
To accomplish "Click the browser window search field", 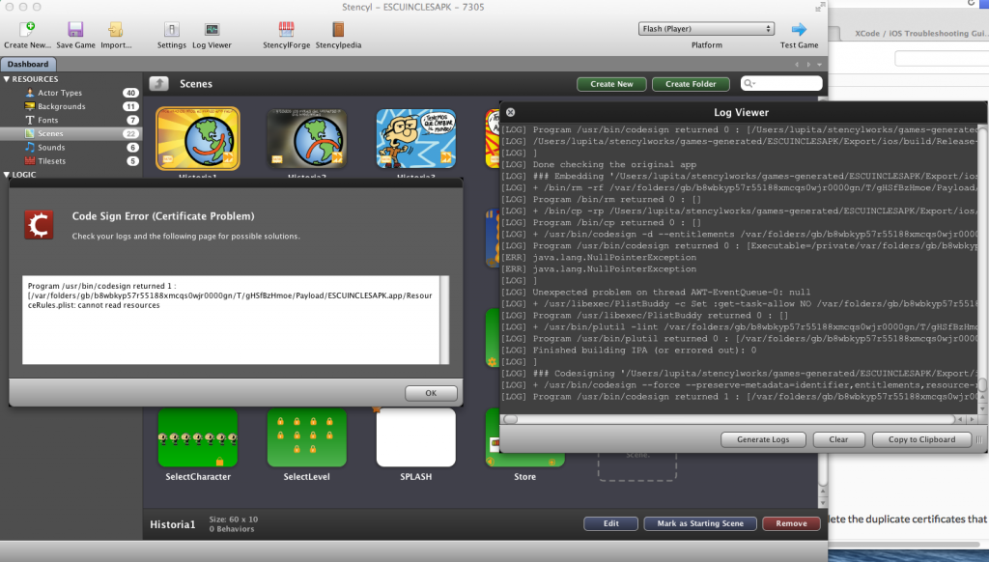I will (942, 59).
